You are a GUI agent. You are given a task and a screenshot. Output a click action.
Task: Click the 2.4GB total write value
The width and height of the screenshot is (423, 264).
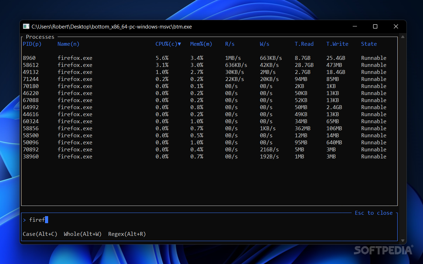pyautogui.click(x=334, y=107)
